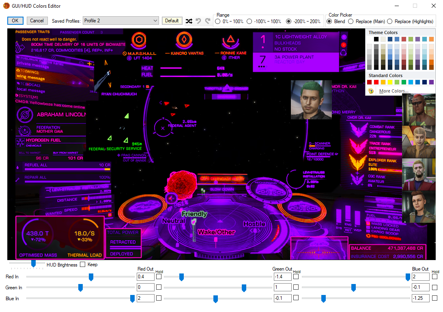Click the trade rank pink emblem
Viewport: 443px width, 312px height.
click(x=358, y=146)
